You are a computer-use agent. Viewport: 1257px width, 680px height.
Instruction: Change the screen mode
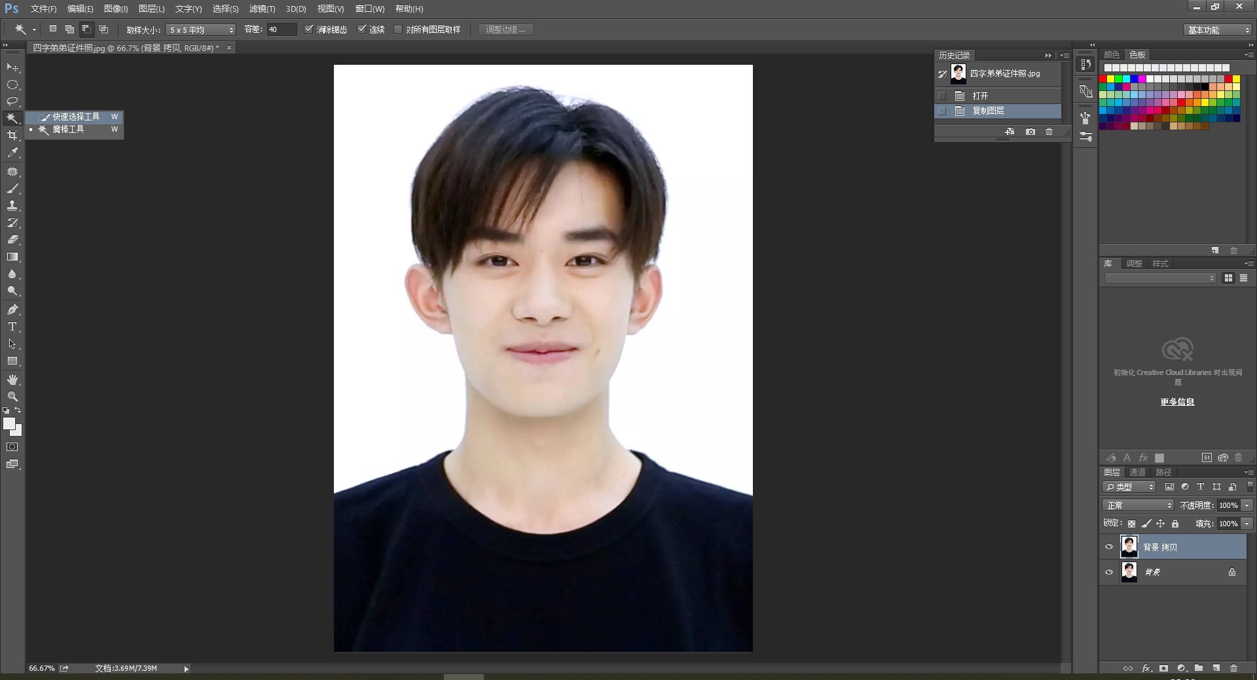pyautogui.click(x=12, y=464)
